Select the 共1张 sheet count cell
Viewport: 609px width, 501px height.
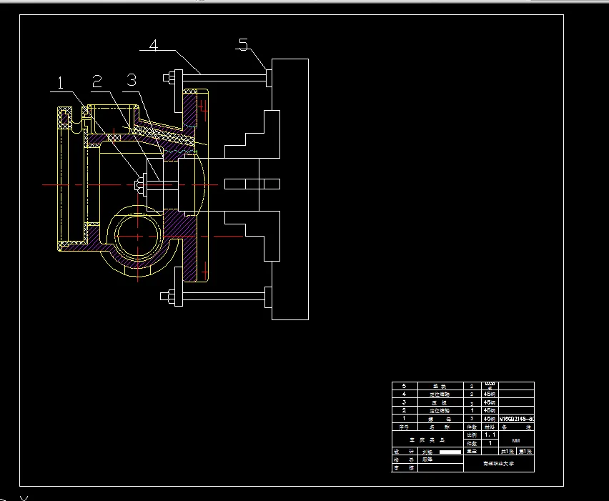(508, 451)
